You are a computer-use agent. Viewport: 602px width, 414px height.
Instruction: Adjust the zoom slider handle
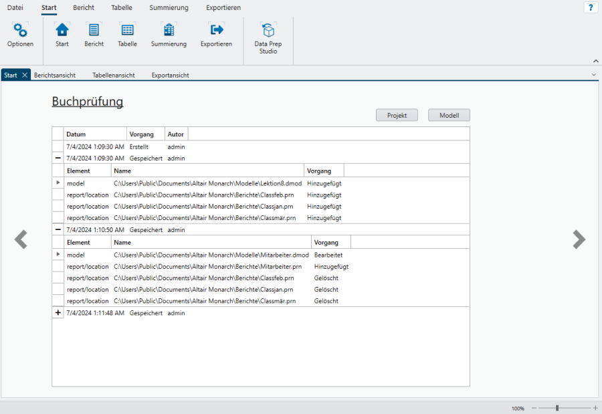tap(557, 408)
